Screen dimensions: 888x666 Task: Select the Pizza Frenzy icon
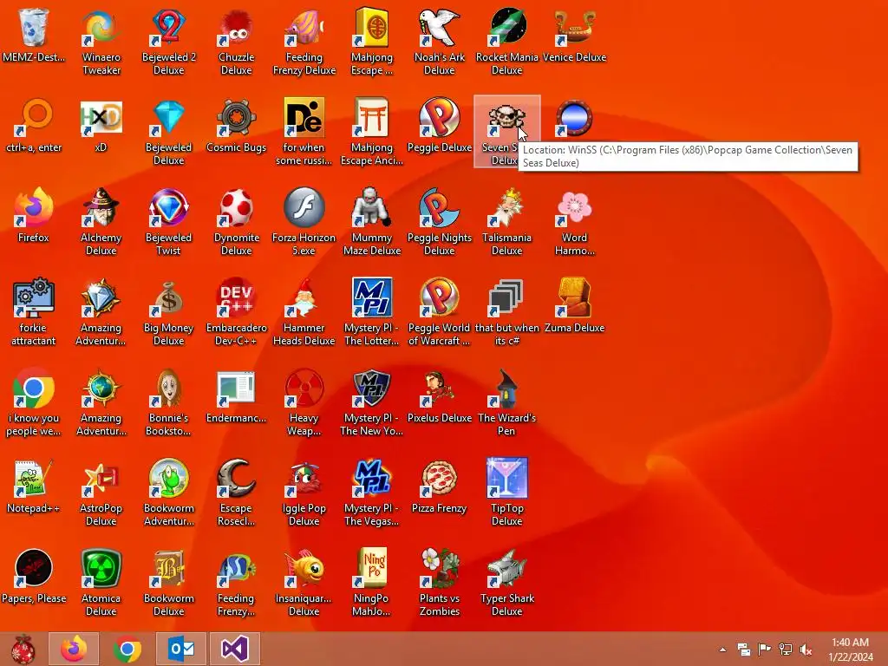point(440,478)
